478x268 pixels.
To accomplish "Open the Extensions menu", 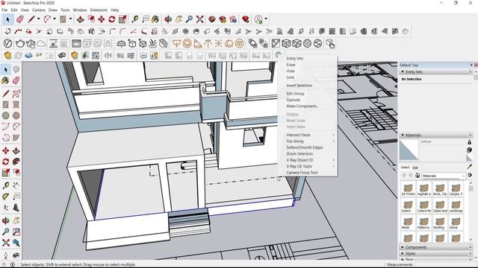I will [99, 10].
